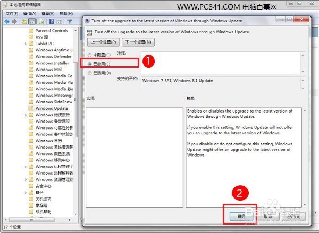
Task: Select the 未配置(C) radio button
Action: tap(89, 55)
